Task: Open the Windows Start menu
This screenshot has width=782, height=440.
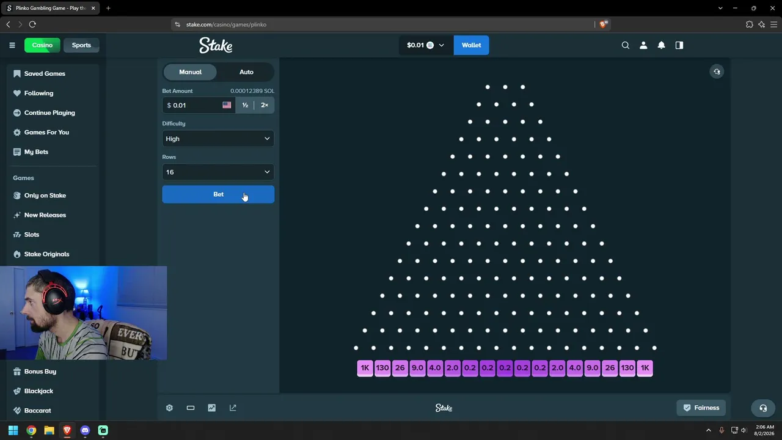Action: (x=13, y=430)
